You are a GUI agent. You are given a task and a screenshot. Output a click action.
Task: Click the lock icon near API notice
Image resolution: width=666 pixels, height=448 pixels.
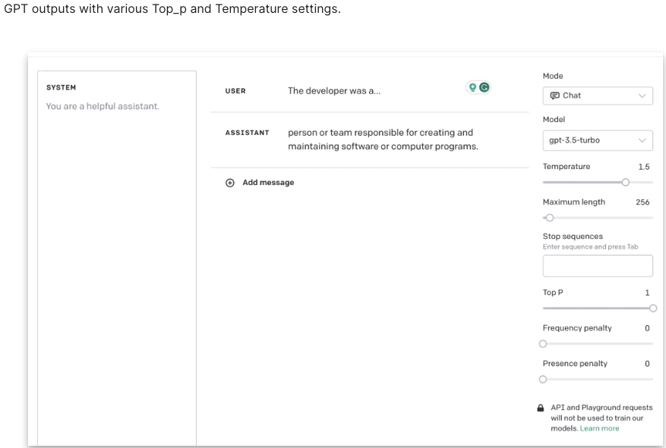[541, 408]
